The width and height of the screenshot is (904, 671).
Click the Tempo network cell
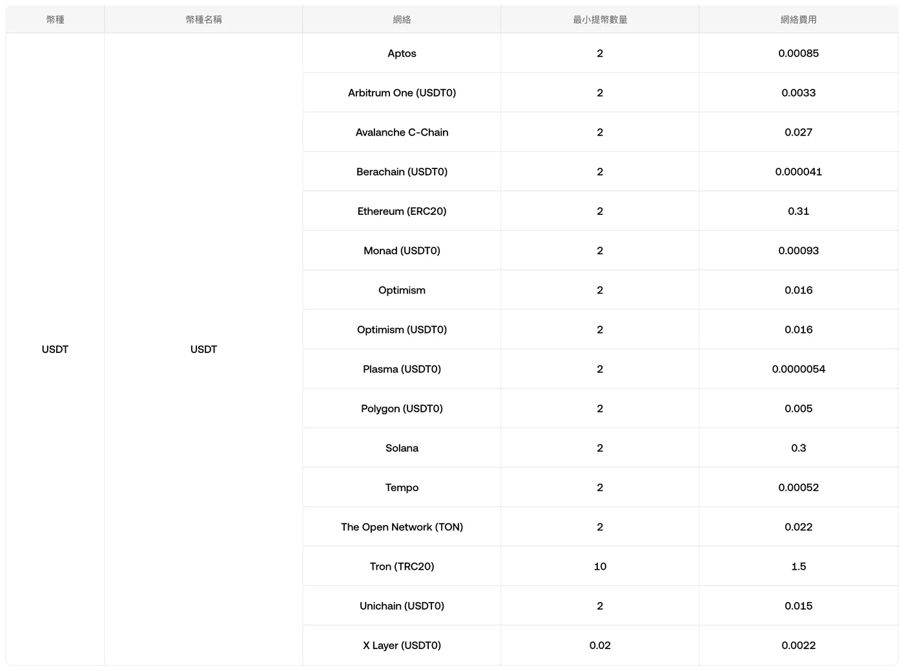click(x=402, y=487)
